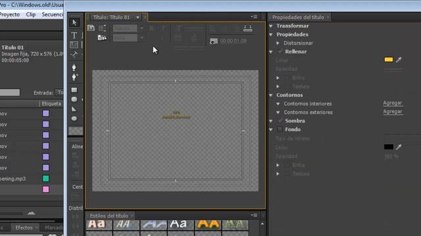Enable Brillo checkbox under Fondo
421x236 pixels.
[287, 165]
